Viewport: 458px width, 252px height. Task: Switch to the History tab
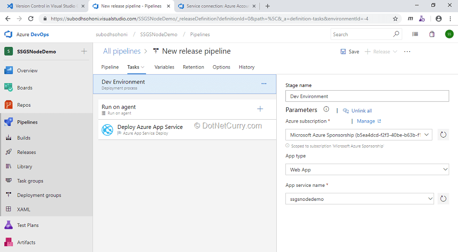[246, 67]
